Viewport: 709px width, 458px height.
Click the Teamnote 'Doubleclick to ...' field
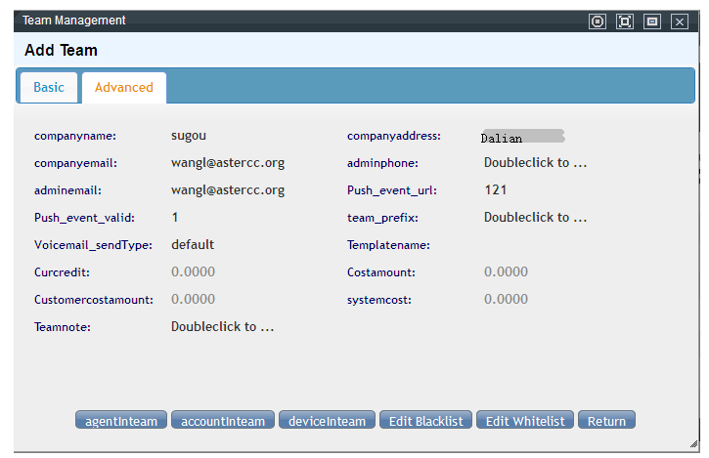[x=222, y=326]
